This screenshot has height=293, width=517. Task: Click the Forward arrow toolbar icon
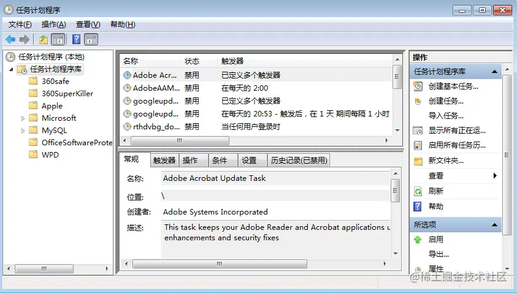25,40
